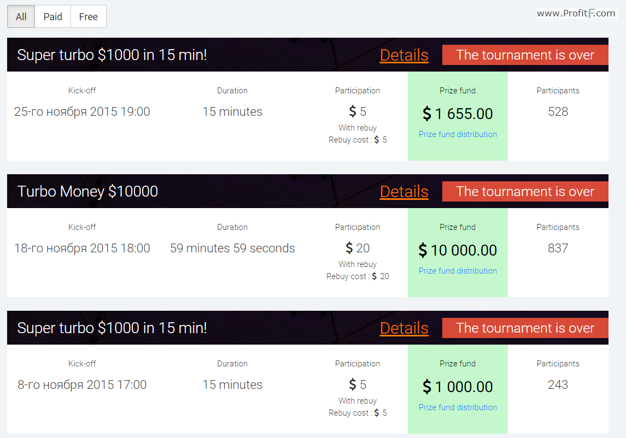Switch to the Free tournaments tab
The height and width of the screenshot is (438, 626).
coord(88,17)
